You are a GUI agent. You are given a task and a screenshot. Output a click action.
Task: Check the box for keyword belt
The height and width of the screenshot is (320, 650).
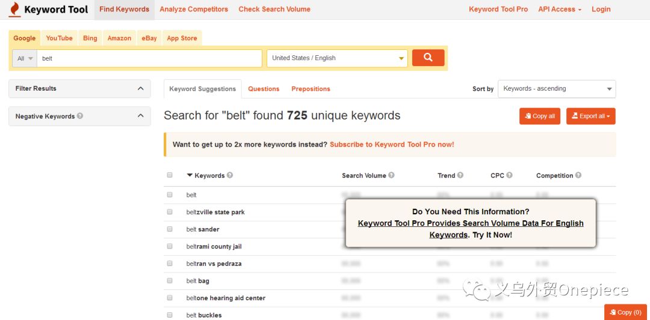tap(170, 195)
